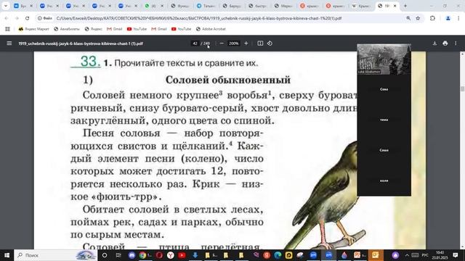This screenshot has height=261, width=465.
Task: Close the active PDF tab
Action: [x=395, y=6]
